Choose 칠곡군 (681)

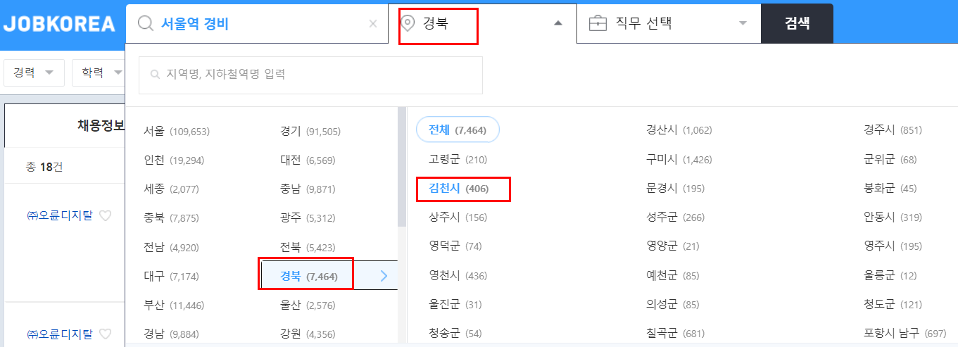click(675, 333)
